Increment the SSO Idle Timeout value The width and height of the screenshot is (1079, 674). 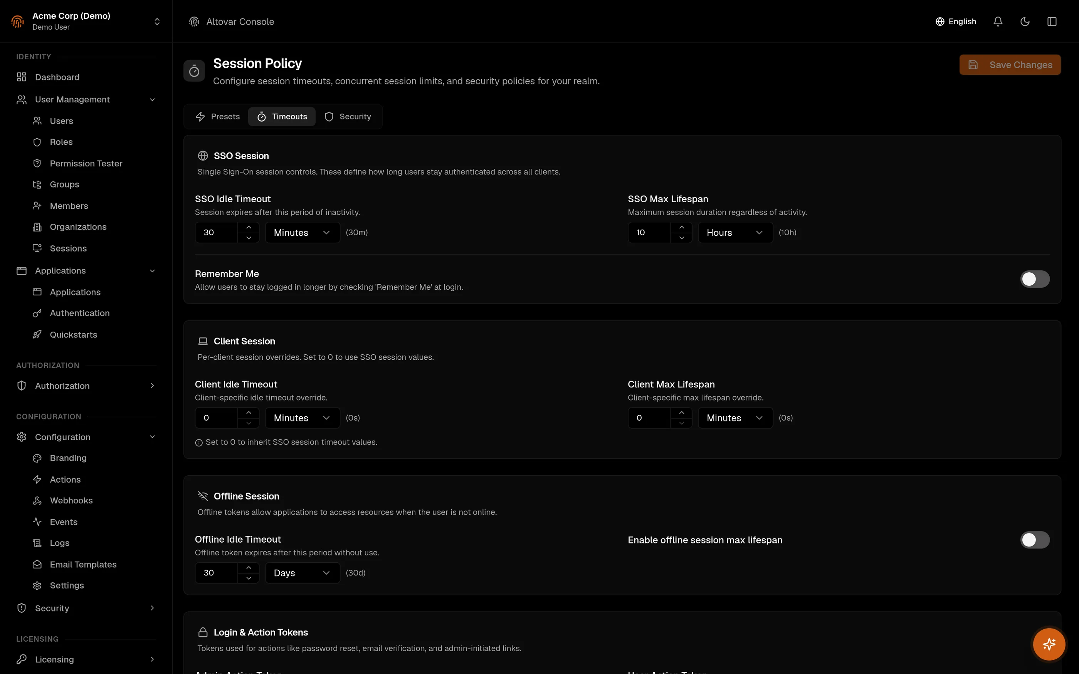click(x=249, y=227)
